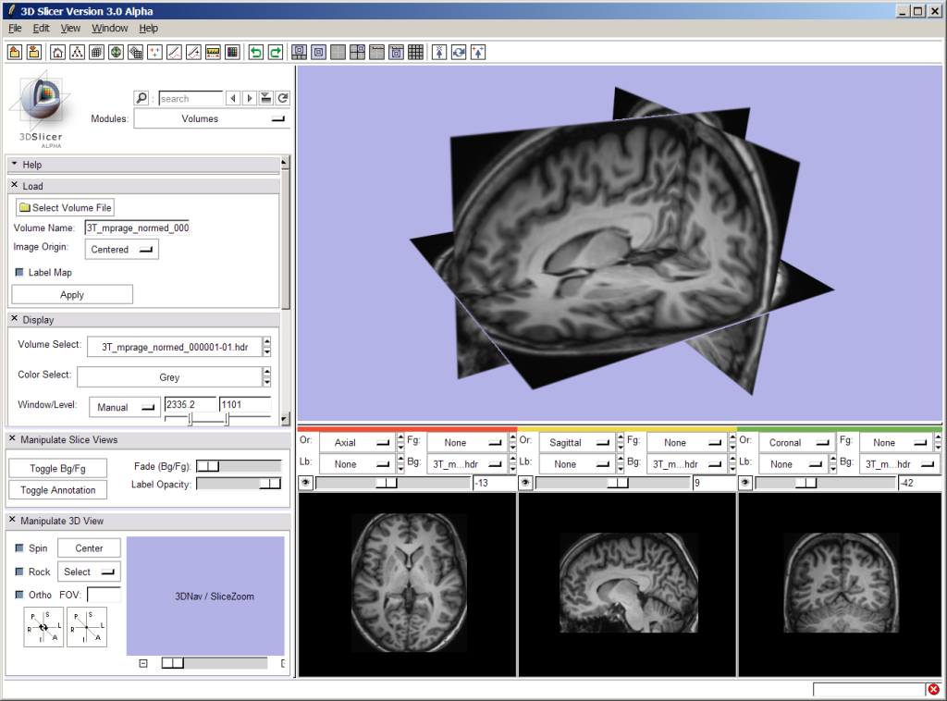The width and height of the screenshot is (947, 701).
Task: Click the rotate-around axis icon in 3D View panel
Action: pyautogui.click(x=43, y=627)
